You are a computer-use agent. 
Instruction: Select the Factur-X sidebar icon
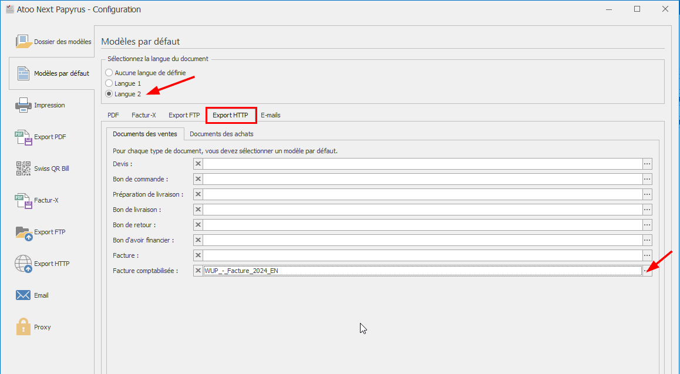(x=23, y=200)
